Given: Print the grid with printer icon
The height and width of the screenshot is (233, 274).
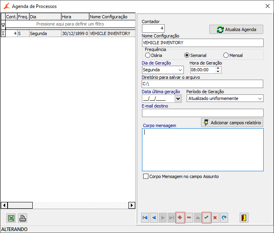Looking at the screenshot, I should [x=23, y=218].
